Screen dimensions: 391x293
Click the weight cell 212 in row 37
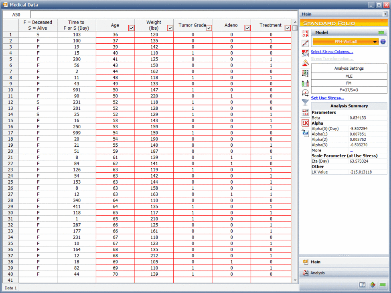pyautogui.click(x=154, y=256)
